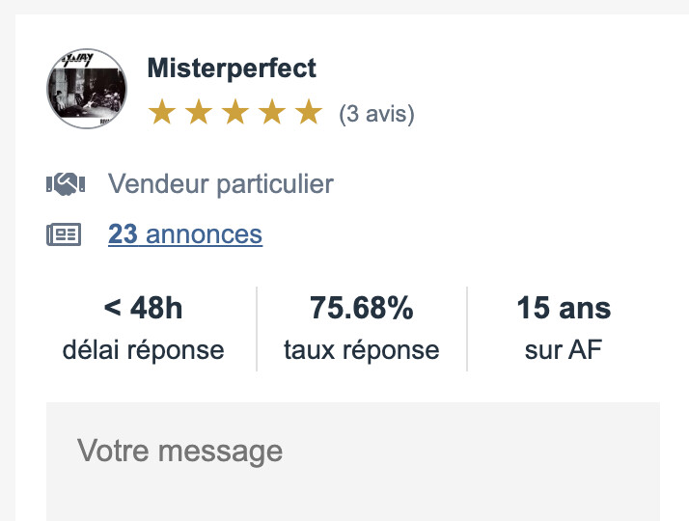The width and height of the screenshot is (689, 521).
Task: Open the Misterperfect seller name
Action: pos(232,69)
